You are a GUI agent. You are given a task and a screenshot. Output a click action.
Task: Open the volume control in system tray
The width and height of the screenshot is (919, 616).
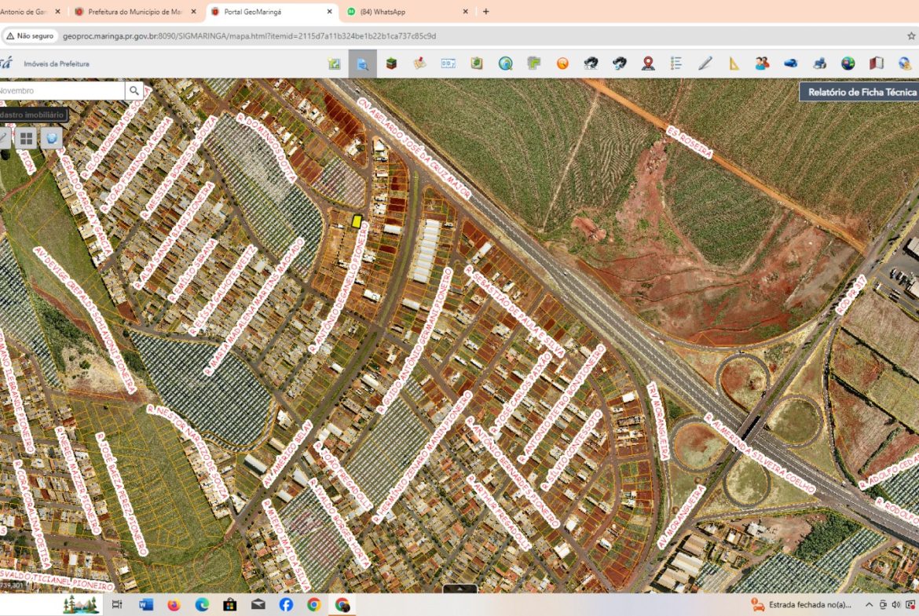coord(895,604)
